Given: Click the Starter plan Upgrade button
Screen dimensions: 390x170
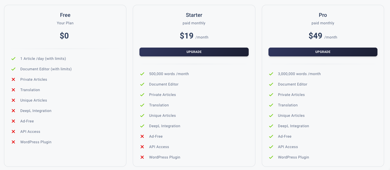Looking at the screenshot, I should coord(194,52).
